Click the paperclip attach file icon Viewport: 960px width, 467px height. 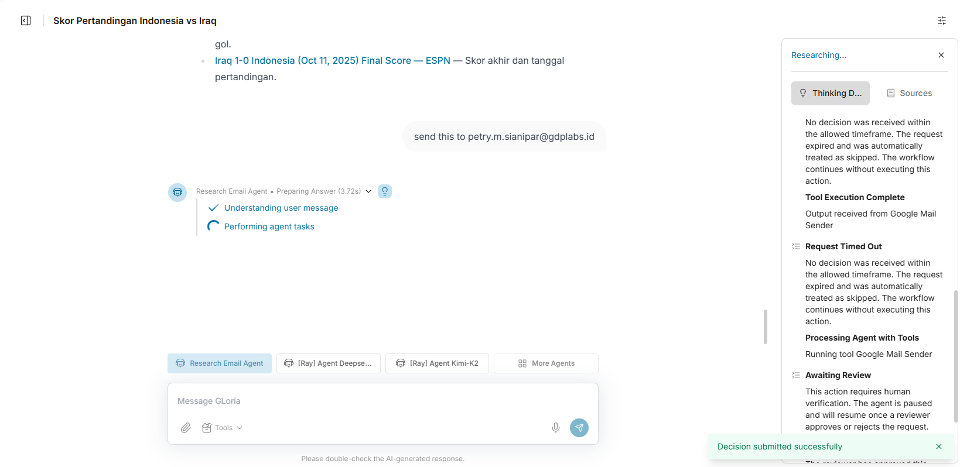[x=186, y=428]
